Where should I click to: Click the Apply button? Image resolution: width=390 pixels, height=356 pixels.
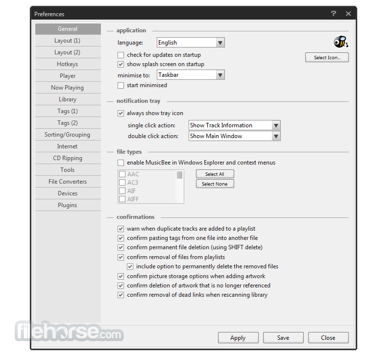pos(238,338)
